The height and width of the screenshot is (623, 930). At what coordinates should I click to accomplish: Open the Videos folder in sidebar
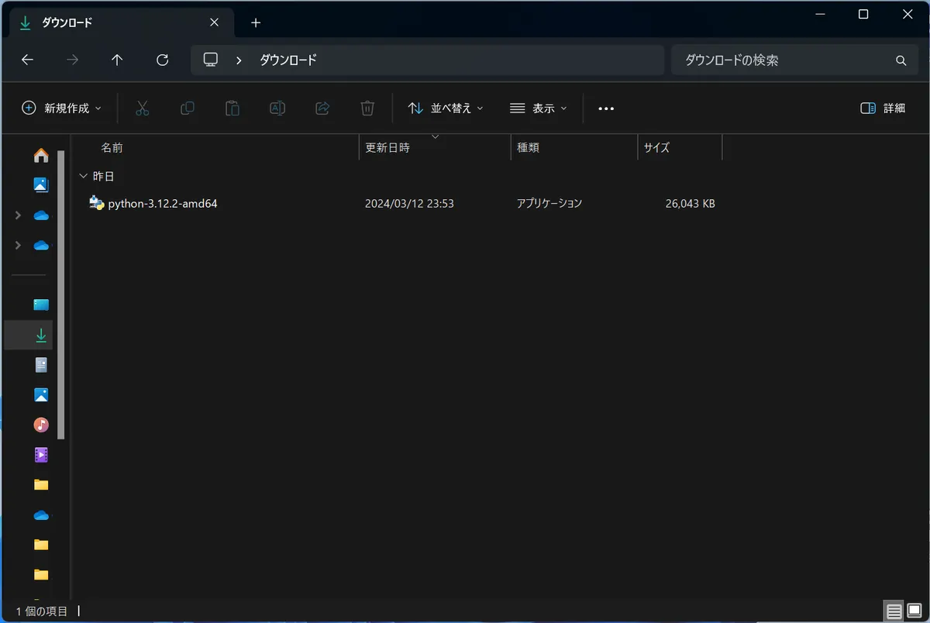tap(41, 455)
